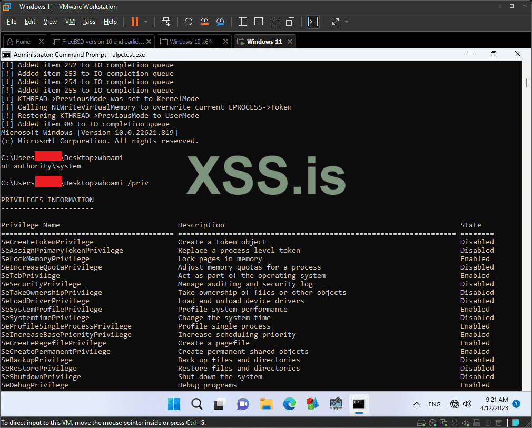Maximize the Command Prompt window

pyautogui.click(x=494, y=54)
